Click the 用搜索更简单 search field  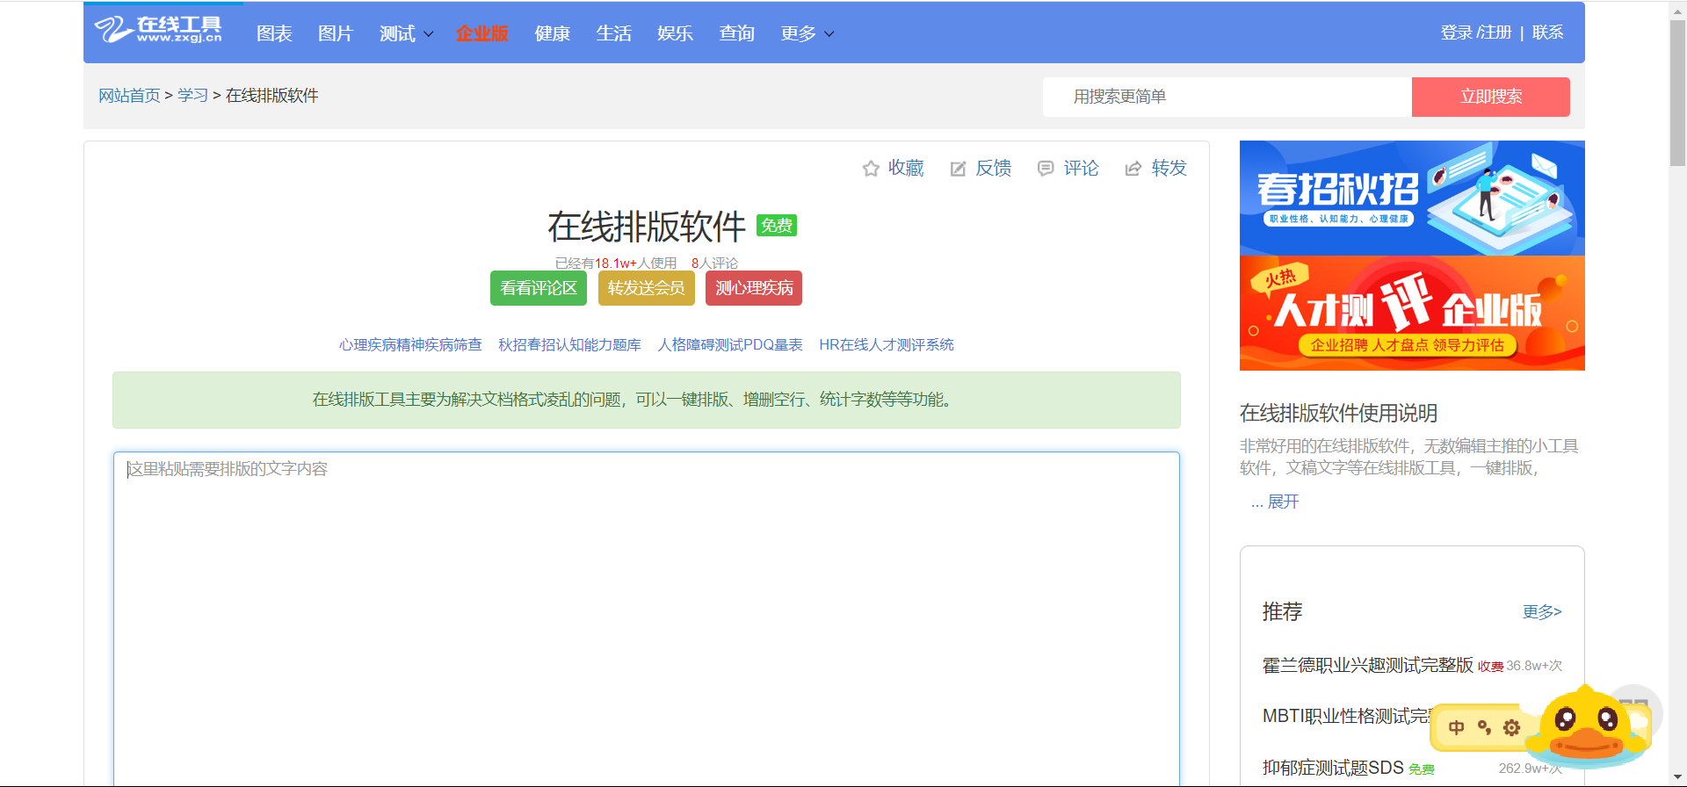coord(1227,97)
